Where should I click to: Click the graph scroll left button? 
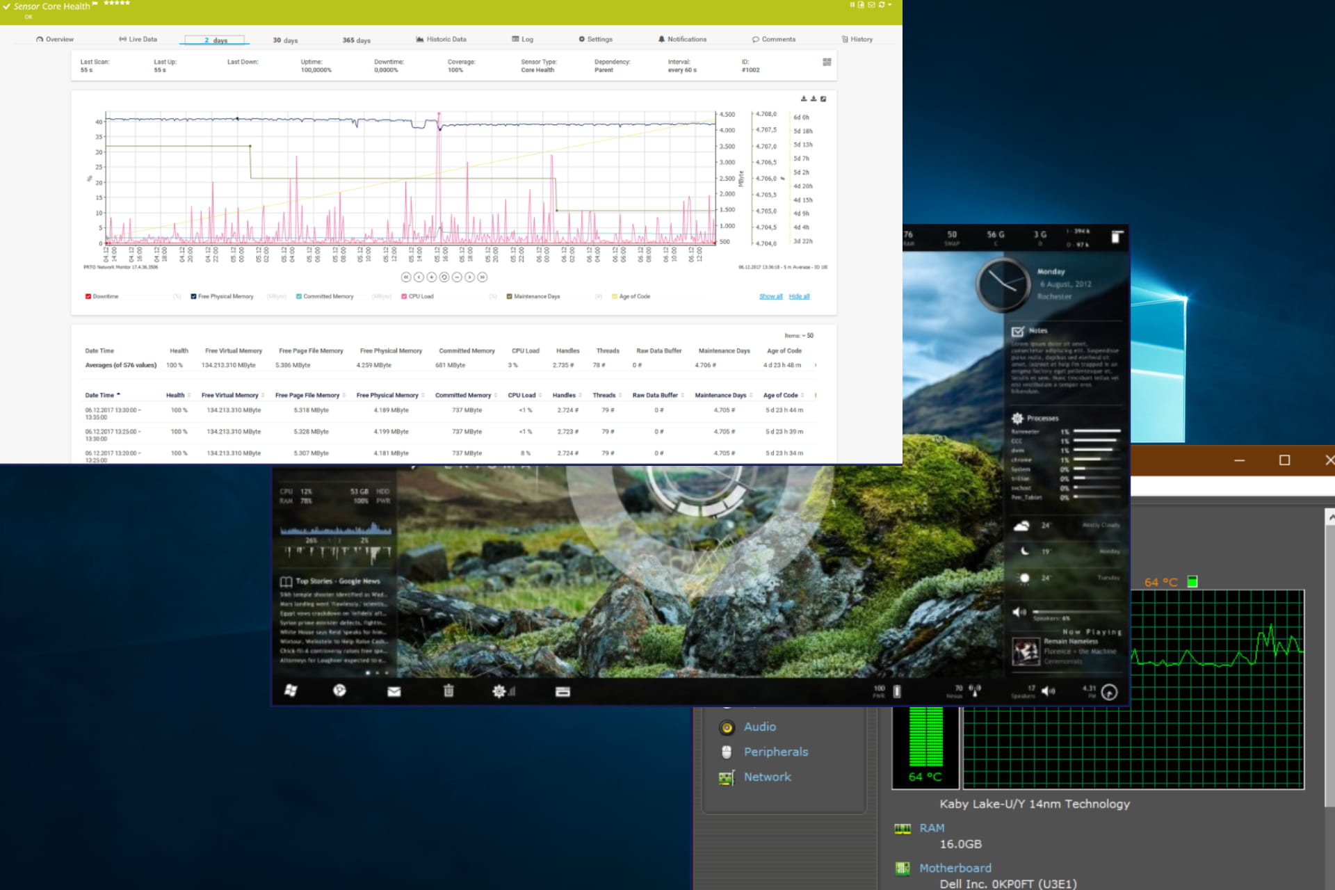[x=419, y=277]
